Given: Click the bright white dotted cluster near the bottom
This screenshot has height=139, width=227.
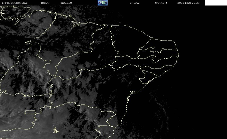Looking at the screenshot, I should 56,130.
